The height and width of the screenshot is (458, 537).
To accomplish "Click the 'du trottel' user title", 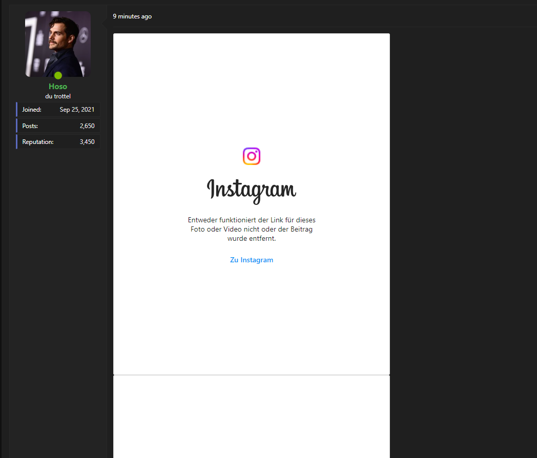I will pyautogui.click(x=58, y=96).
